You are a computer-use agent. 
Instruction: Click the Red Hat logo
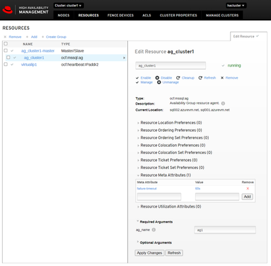pyautogui.click(x=7, y=9)
